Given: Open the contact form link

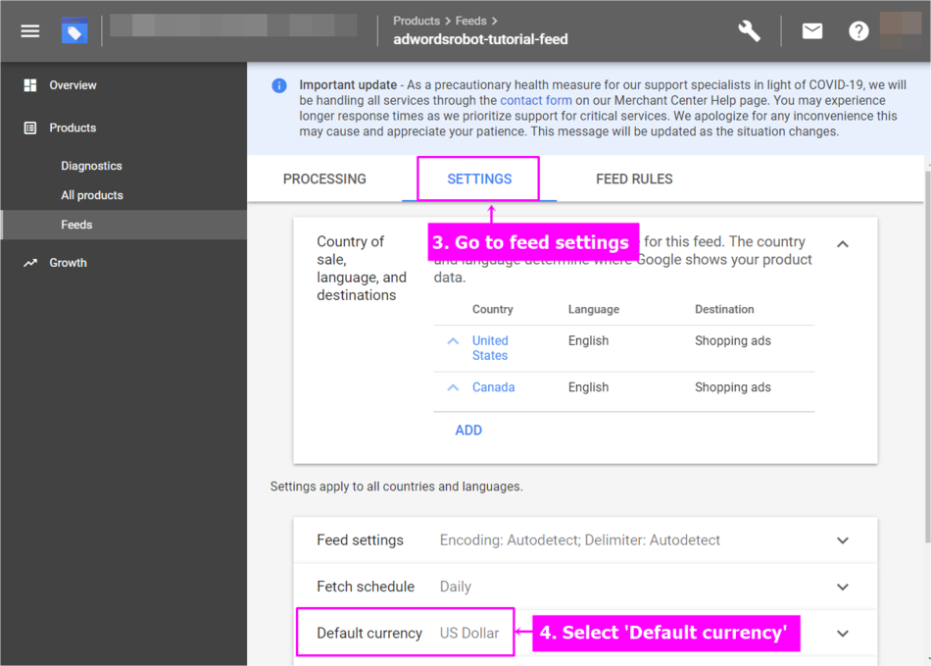Looking at the screenshot, I should (535, 100).
